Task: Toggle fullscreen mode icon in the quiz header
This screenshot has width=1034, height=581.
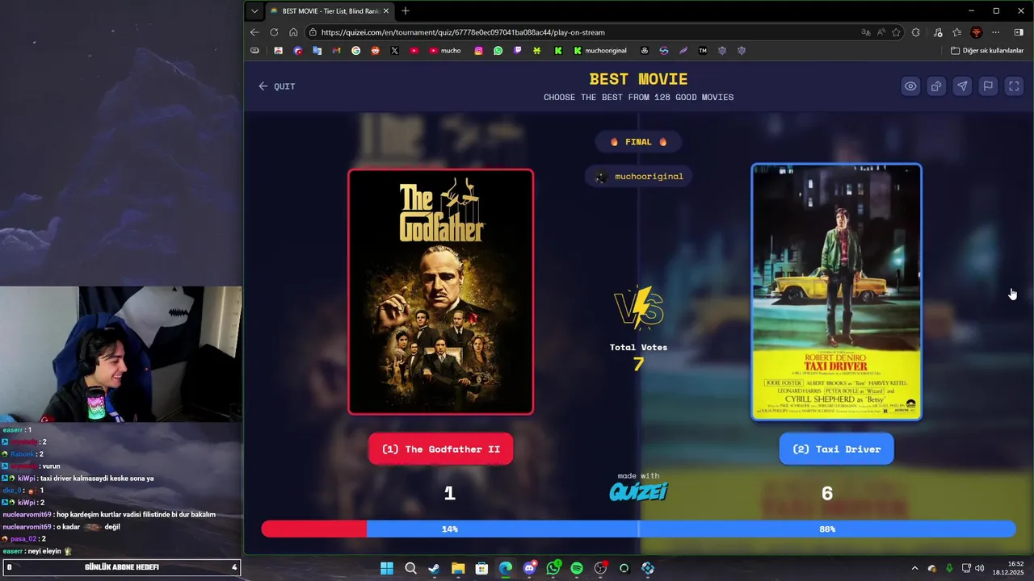Action: (x=1014, y=86)
